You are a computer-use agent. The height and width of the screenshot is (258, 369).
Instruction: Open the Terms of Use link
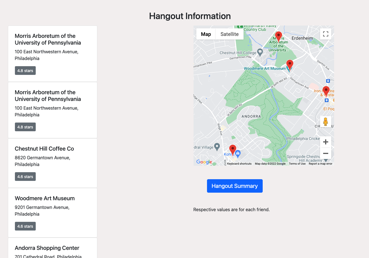297,164
